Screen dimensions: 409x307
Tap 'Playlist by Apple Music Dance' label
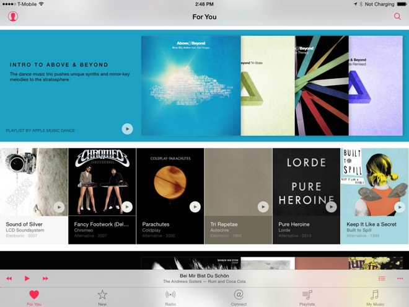(40, 130)
